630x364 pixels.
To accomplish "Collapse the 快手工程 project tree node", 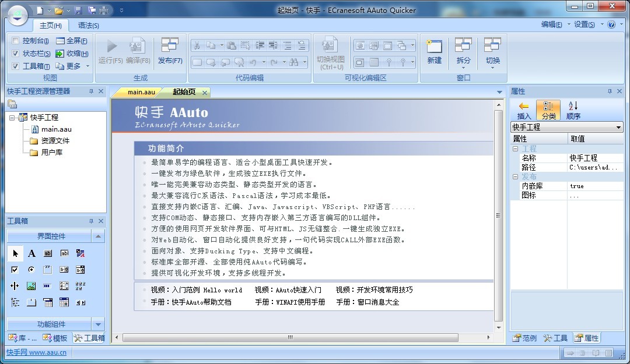I will tap(12, 118).
